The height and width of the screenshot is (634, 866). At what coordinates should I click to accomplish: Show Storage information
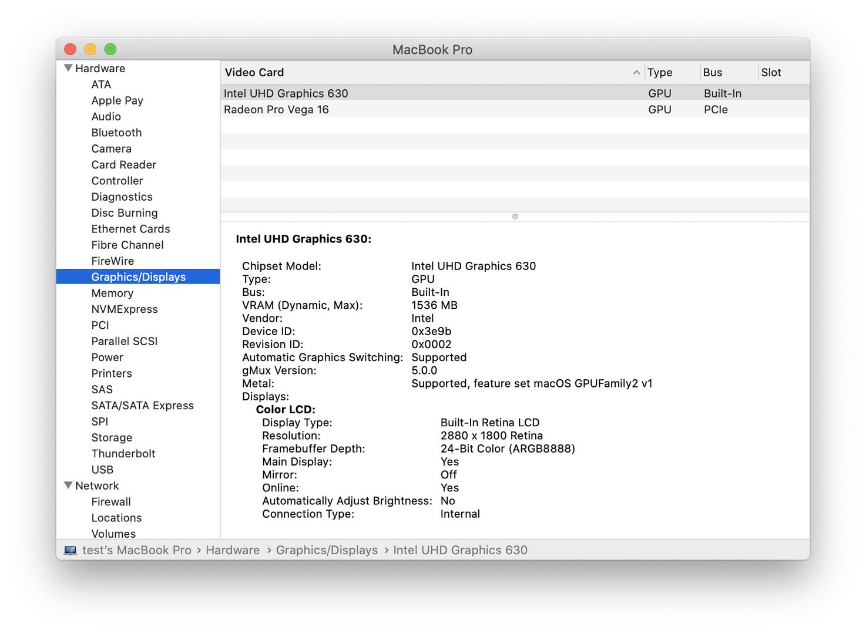coord(112,437)
